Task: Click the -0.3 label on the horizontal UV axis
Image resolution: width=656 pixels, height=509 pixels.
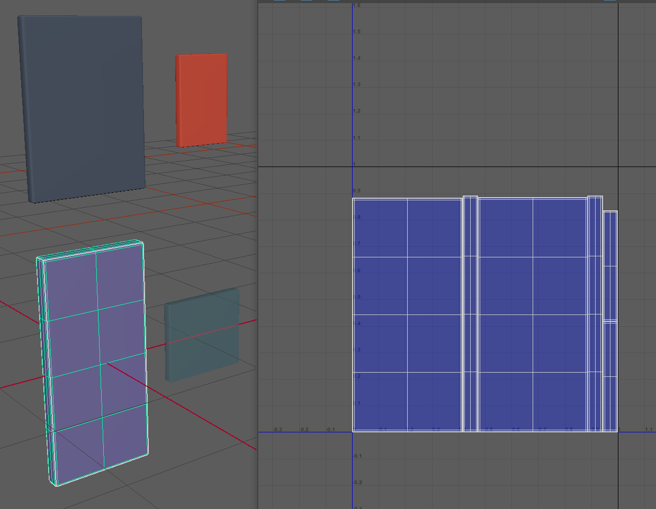Action: tap(277, 430)
